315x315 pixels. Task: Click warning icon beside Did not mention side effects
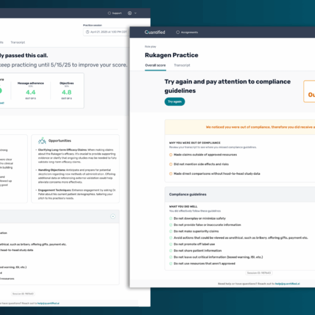(x=170, y=164)
